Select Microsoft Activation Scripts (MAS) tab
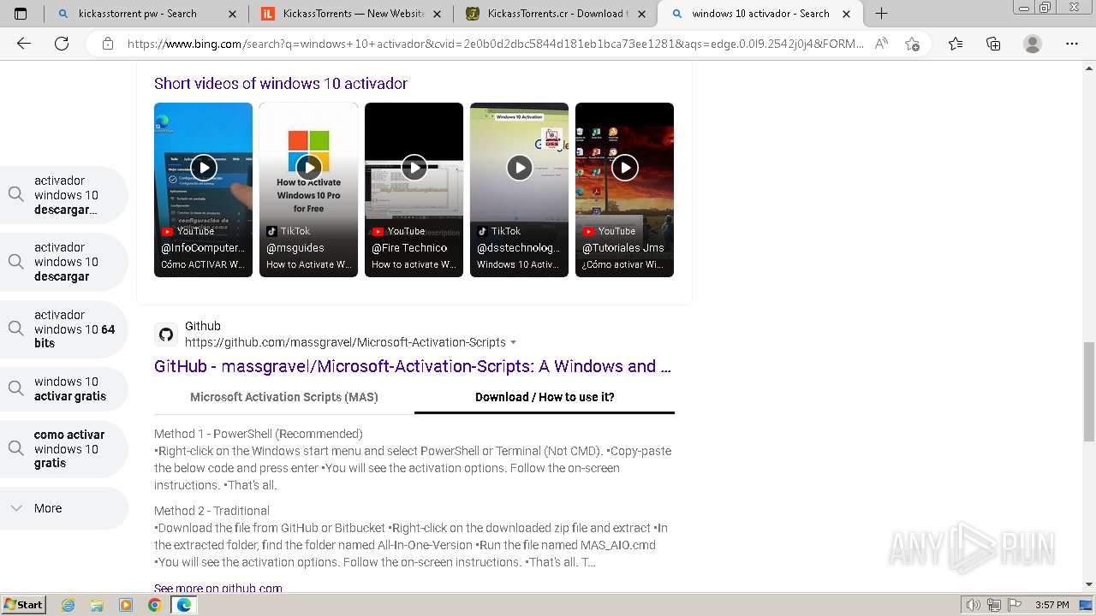Screen dimensions: 1096x616 (x=283, y=397)
